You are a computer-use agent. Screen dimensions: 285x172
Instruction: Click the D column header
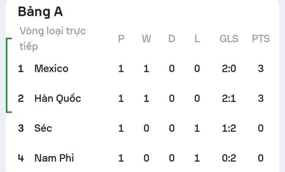click(172, 39)
